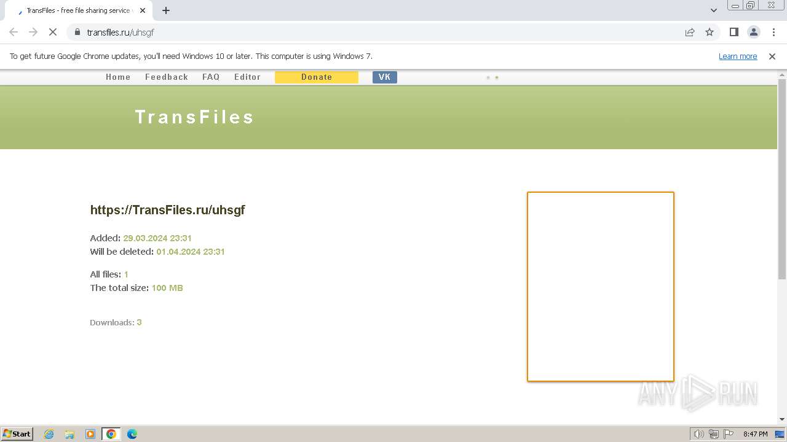Open the Learn more link
Screen dimensions: 787x442
click(738, 56)
